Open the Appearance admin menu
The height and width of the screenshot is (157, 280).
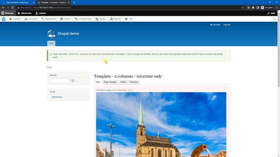point(49,19)
